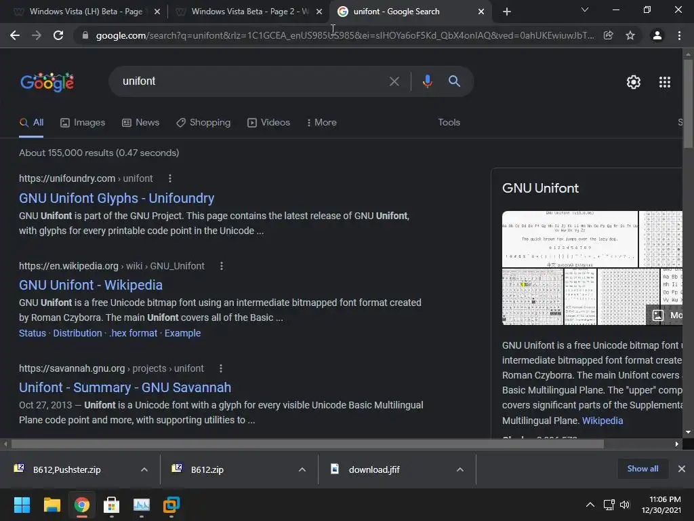
Task: Select the News search tab
Action: (141, 122)
